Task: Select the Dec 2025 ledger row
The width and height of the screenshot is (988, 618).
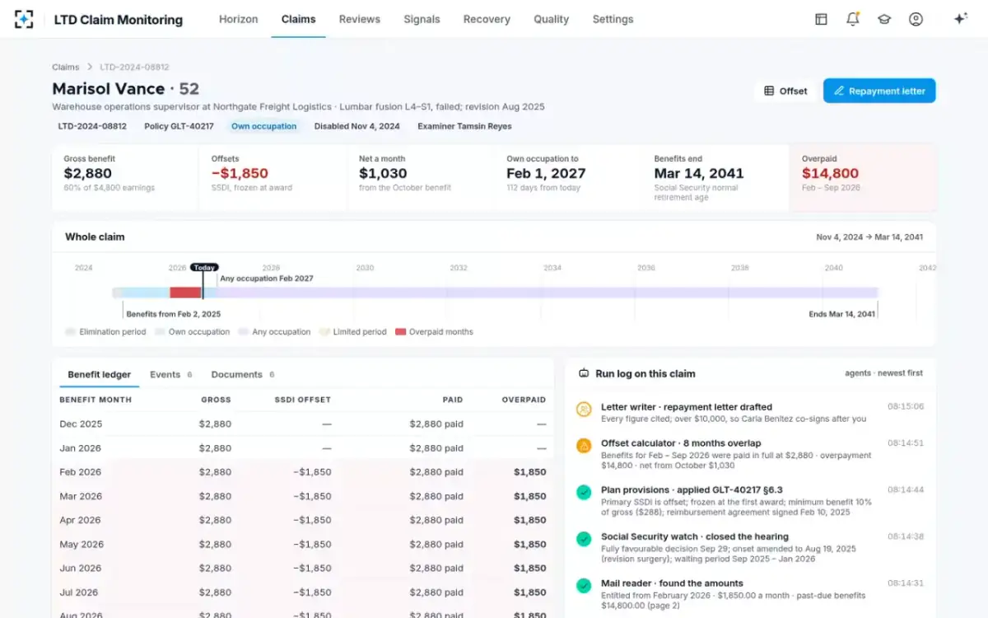Action: 303,424
